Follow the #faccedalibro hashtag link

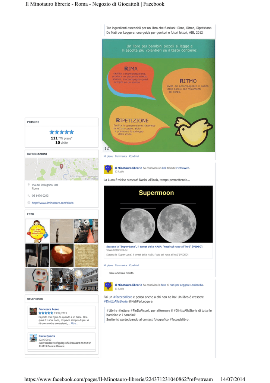123,297
